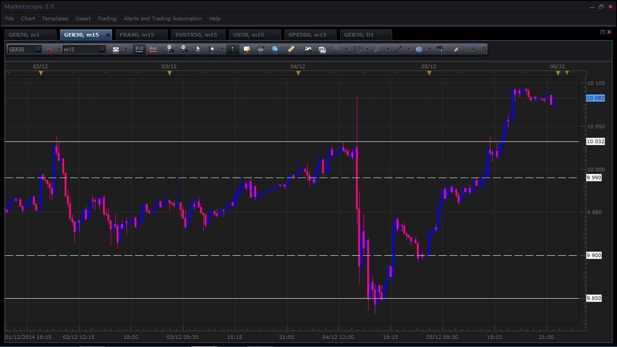Expand the ellipse shape dropdown arrow
617x347 pixels.
point(430,49)
